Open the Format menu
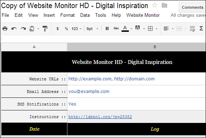The width and height of the screenshot is (206, 138). [67, 15]
